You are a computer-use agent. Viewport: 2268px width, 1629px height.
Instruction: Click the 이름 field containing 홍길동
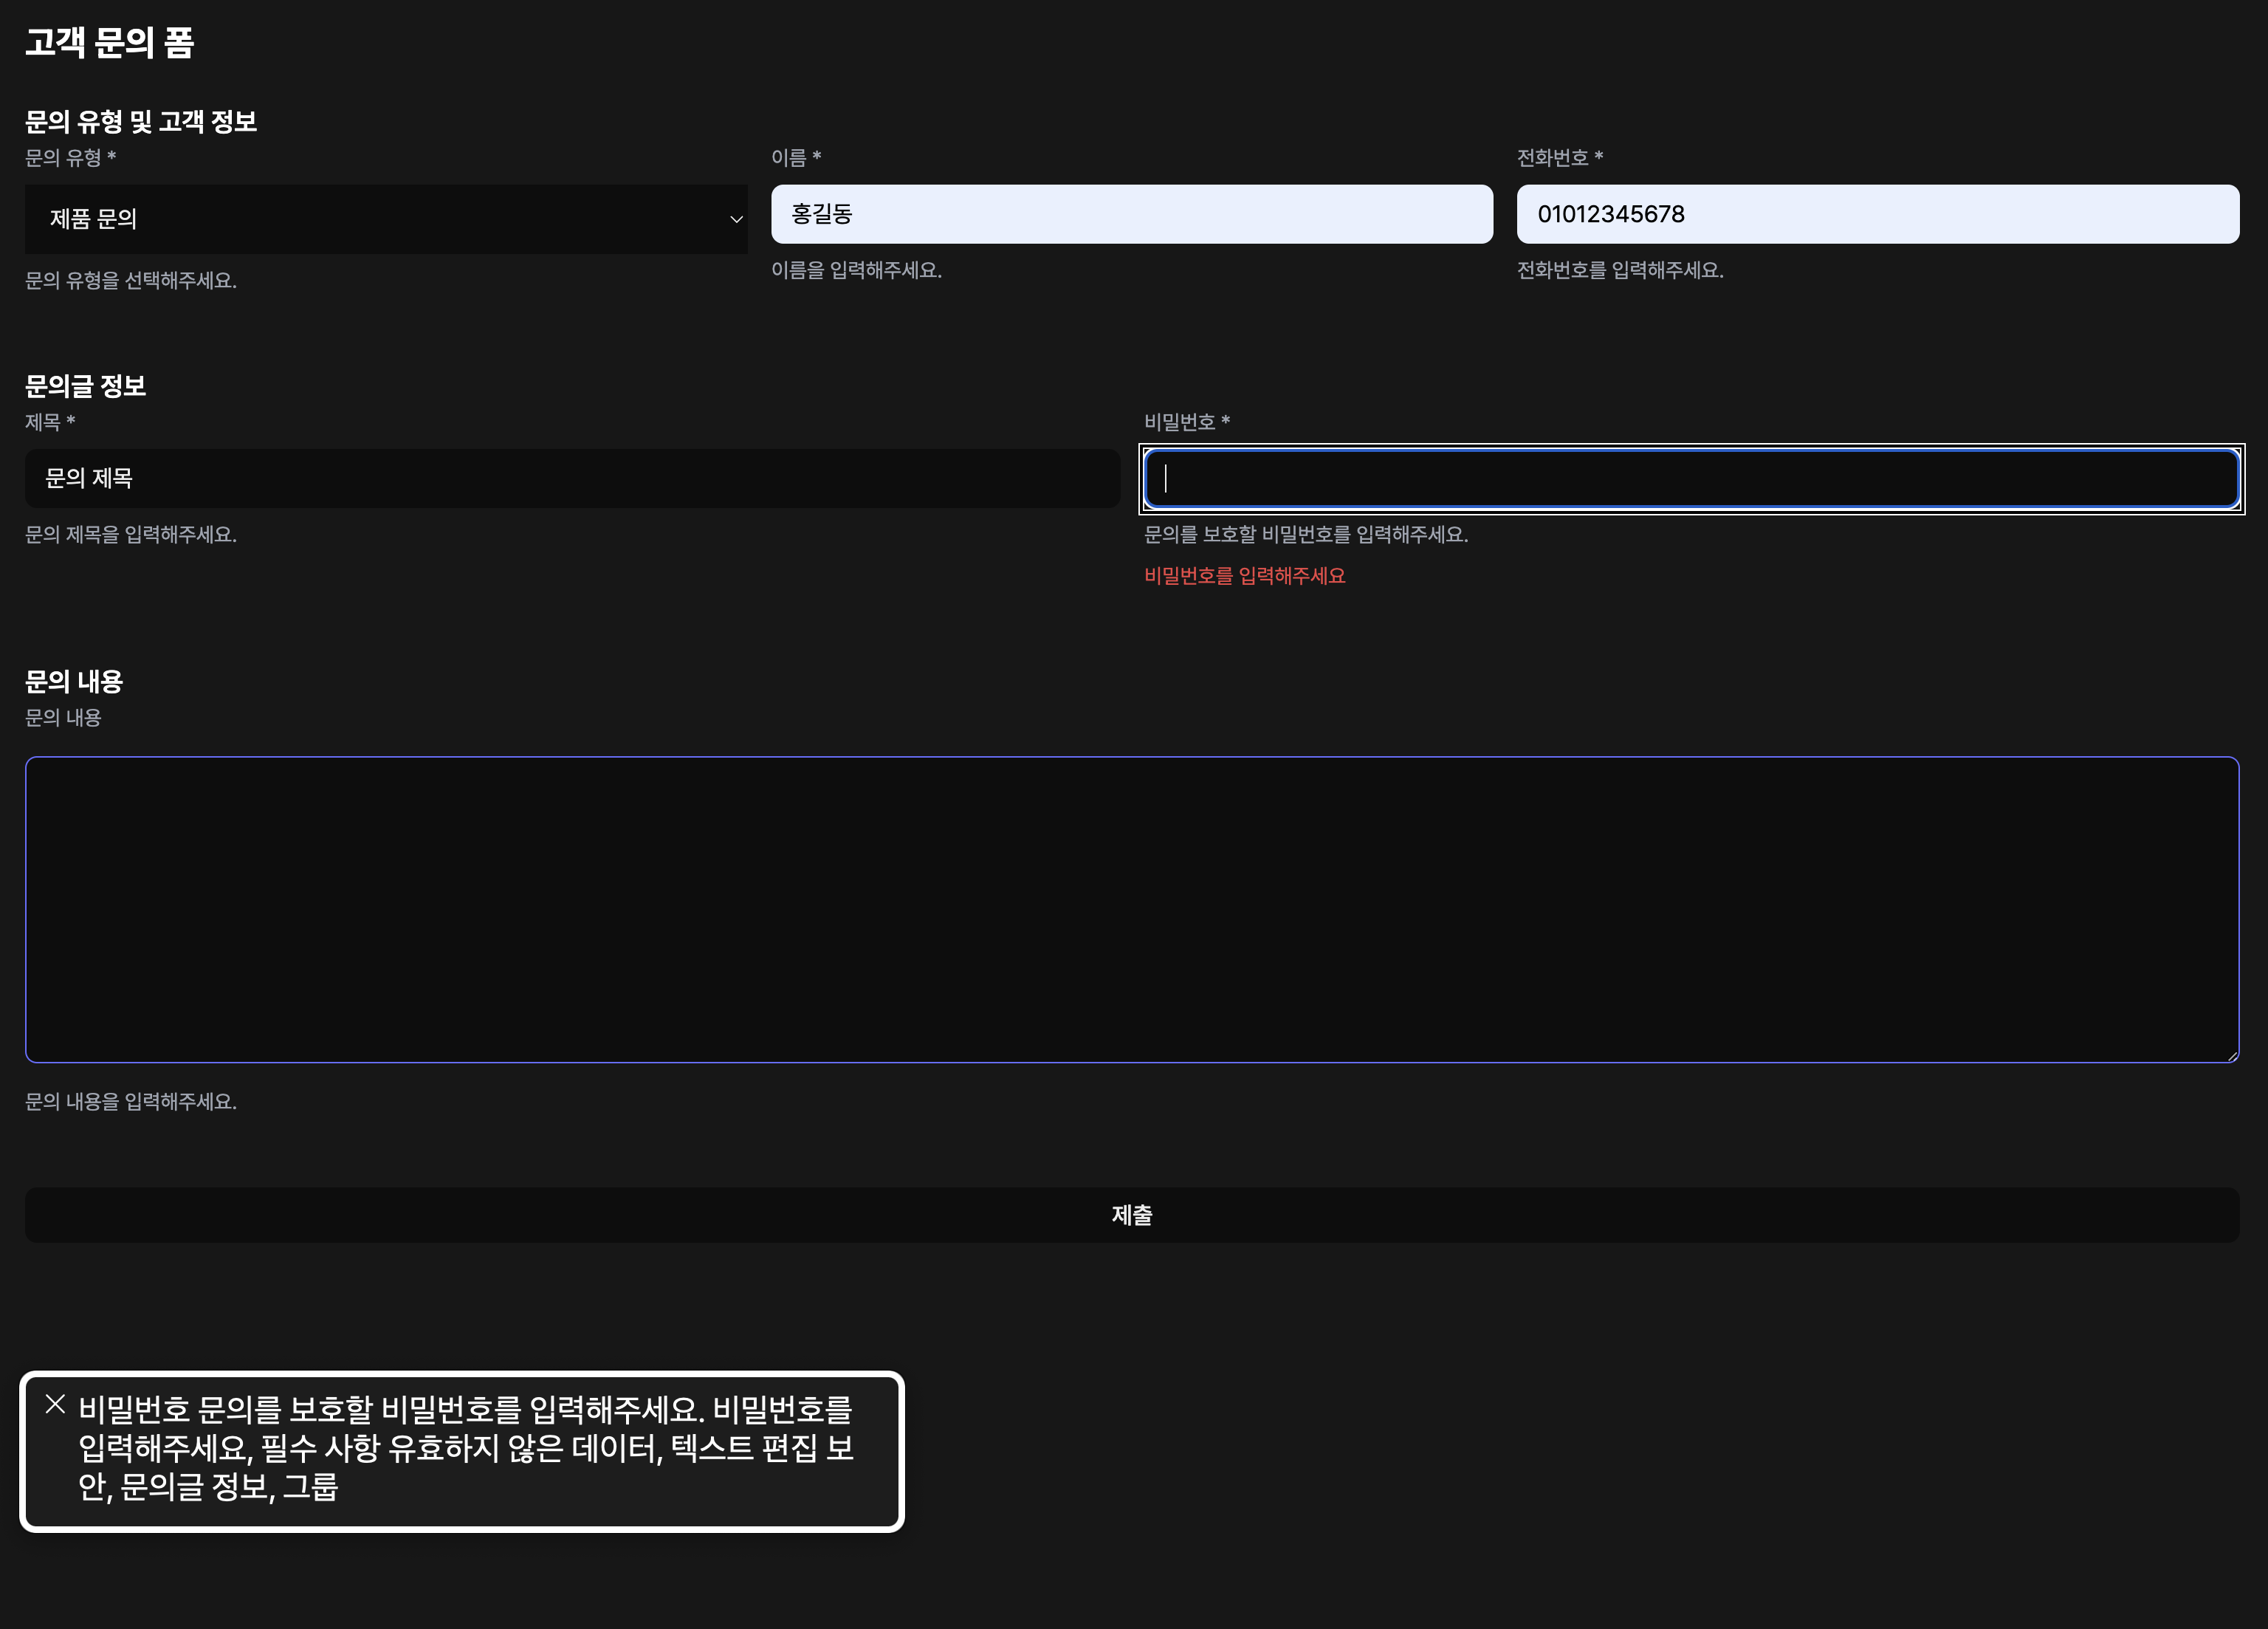(x=1131, y=214)
